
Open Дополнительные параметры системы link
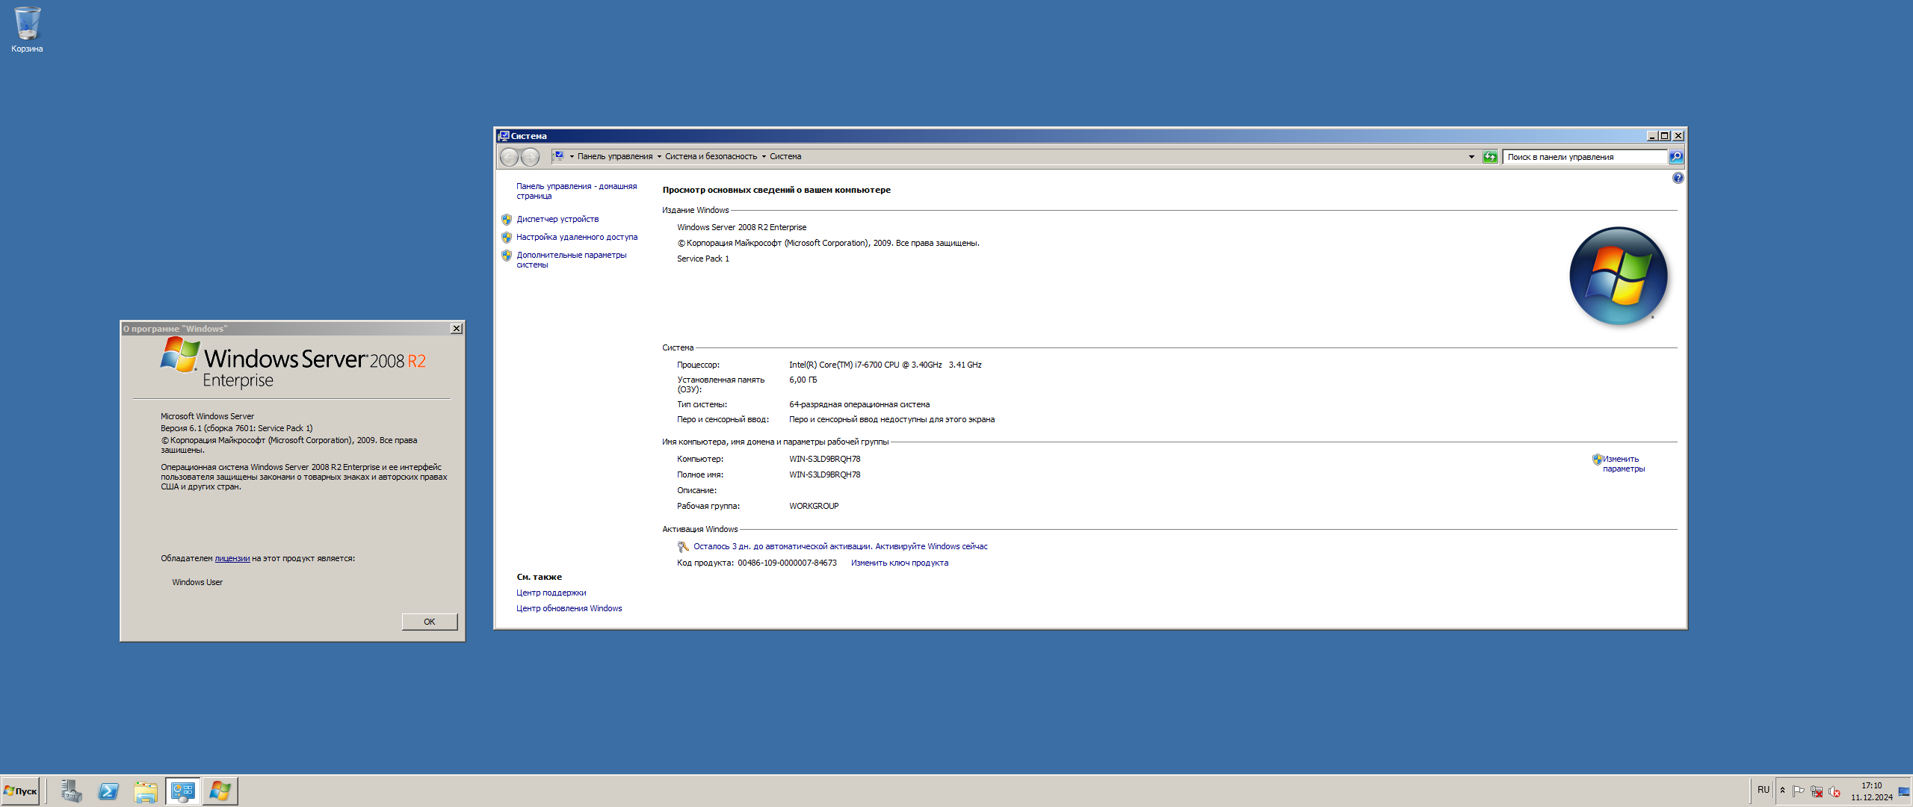coord(572,260)
